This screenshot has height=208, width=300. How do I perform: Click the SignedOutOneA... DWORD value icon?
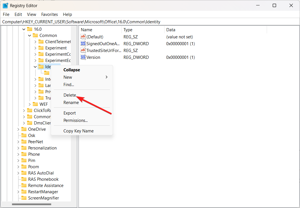[x=83, y=44]
